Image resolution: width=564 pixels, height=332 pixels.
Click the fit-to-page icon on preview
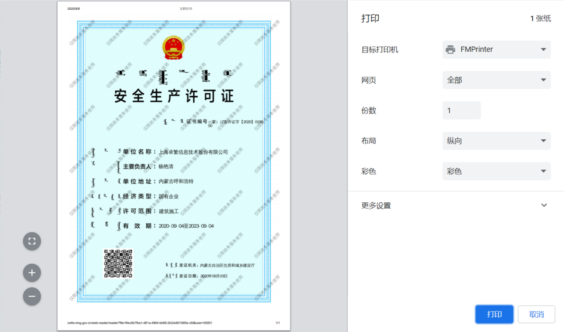tap(32, 241)
